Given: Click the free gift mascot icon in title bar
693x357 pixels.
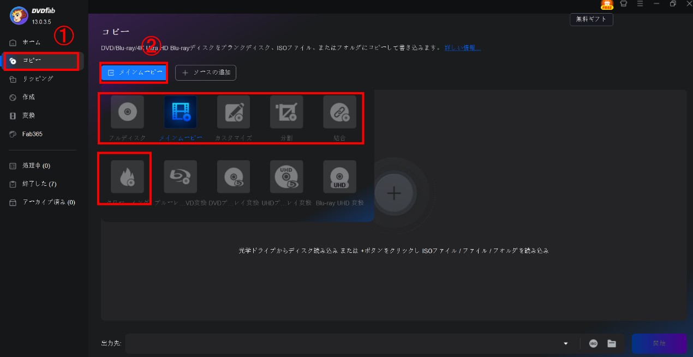Looking at the screenshot, I should [x=607, y=4].
